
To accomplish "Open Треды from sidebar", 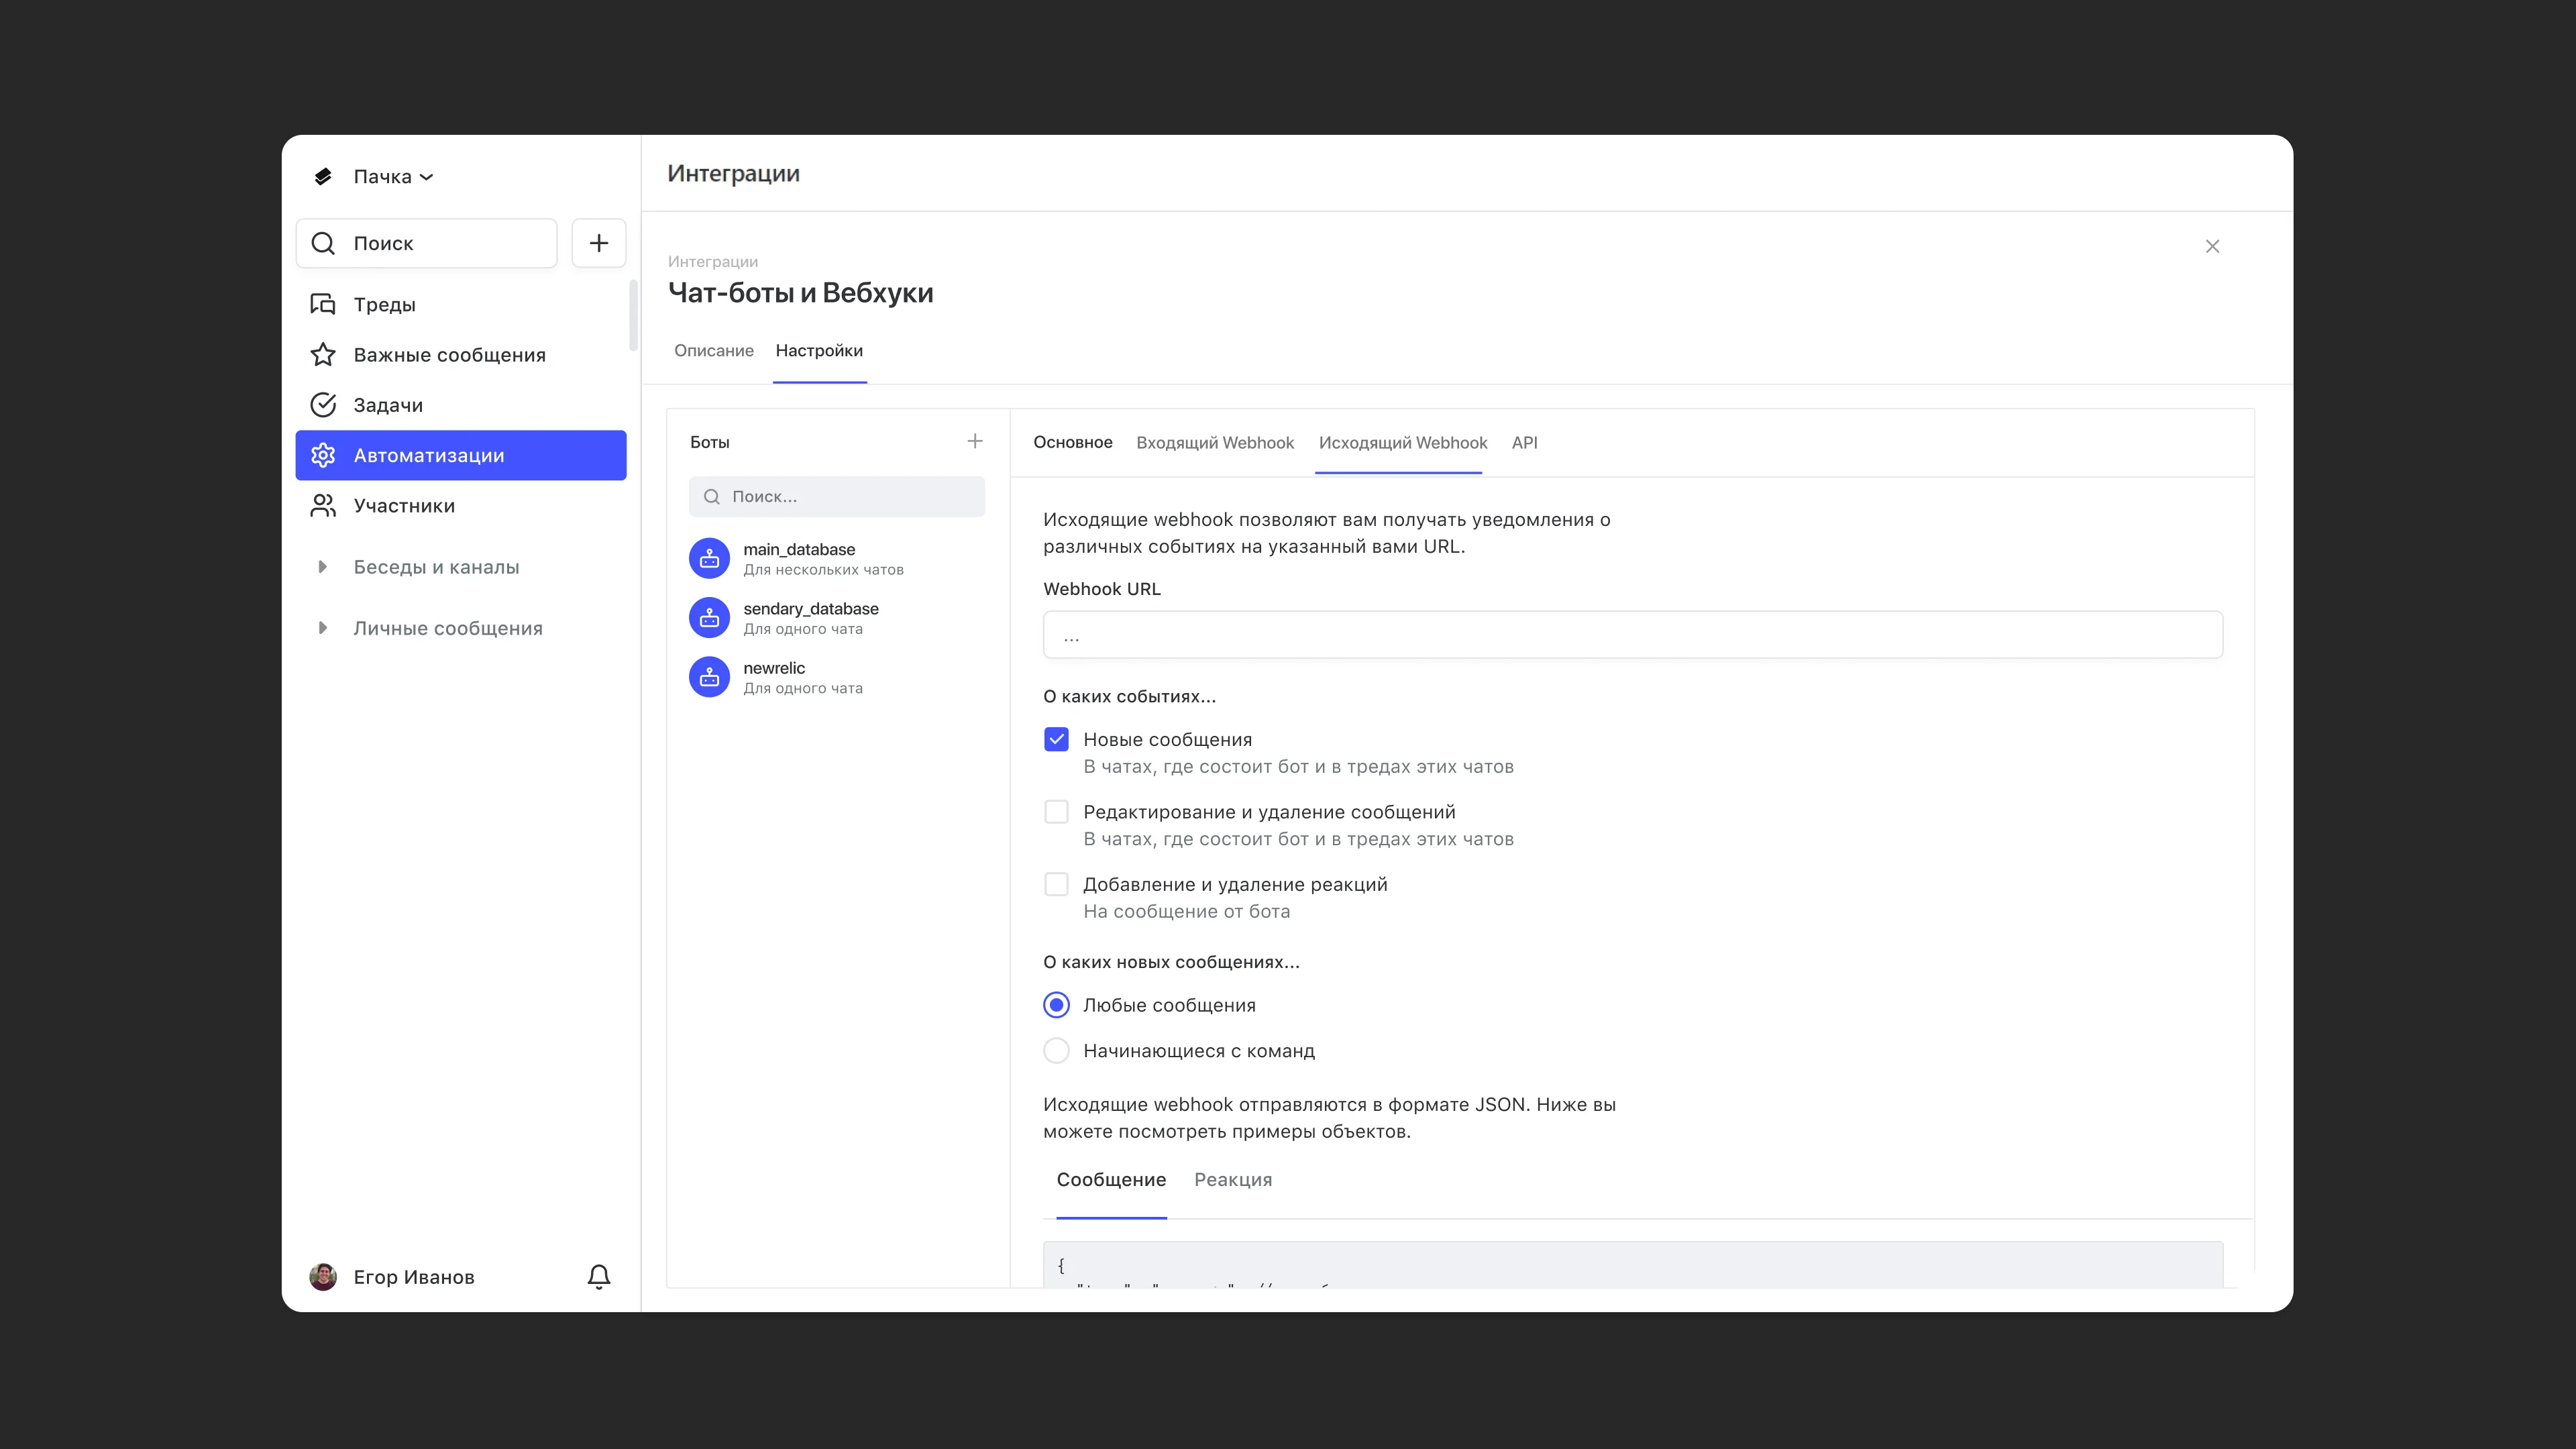I will coord(384,304).
